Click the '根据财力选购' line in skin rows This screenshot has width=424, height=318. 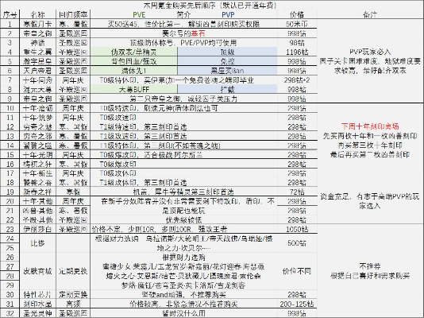[183, 257]
